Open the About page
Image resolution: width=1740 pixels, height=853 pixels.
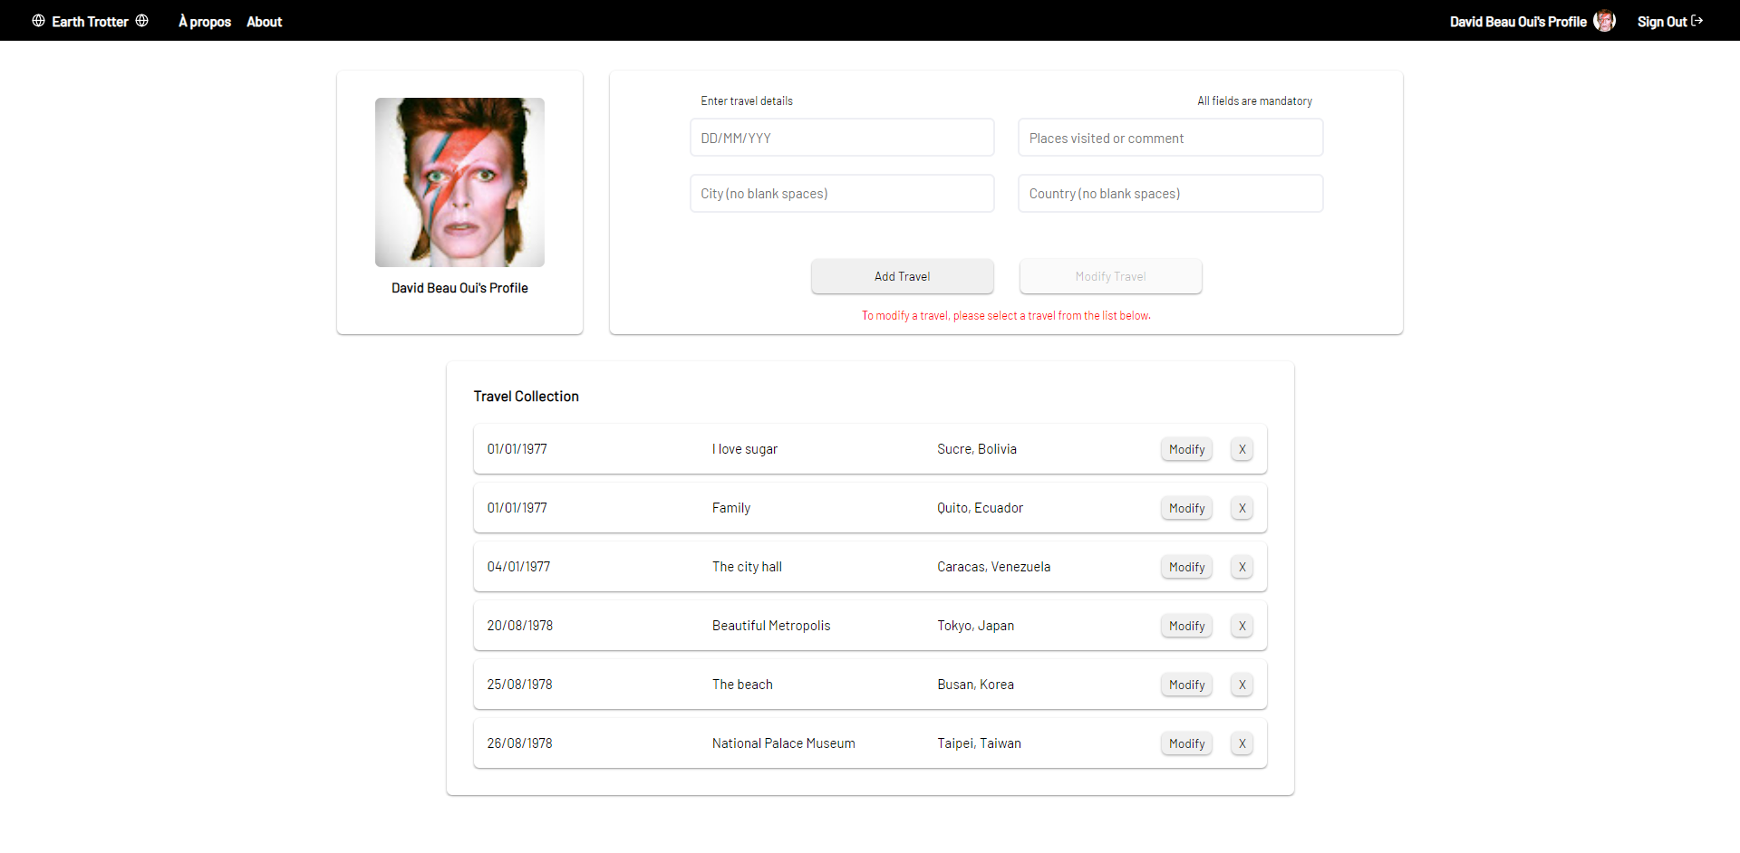264,21
